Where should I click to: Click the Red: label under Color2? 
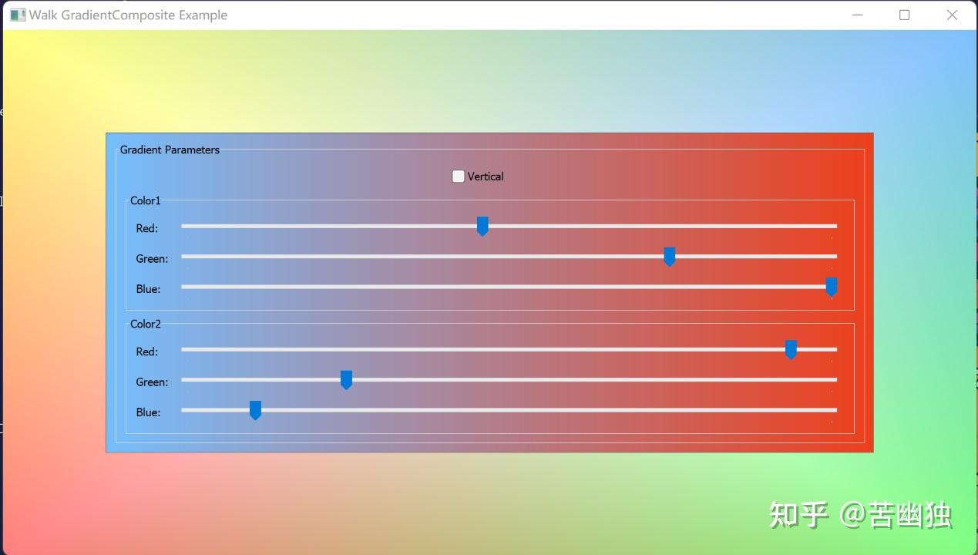click(x=147, y=351)
